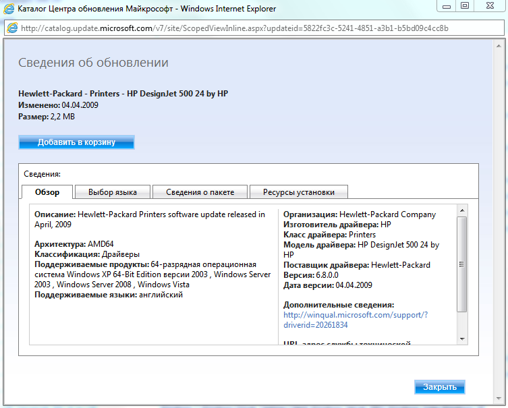Click the Класс драйвера value Printers
The image size is (508, 408).
point(362,235)
